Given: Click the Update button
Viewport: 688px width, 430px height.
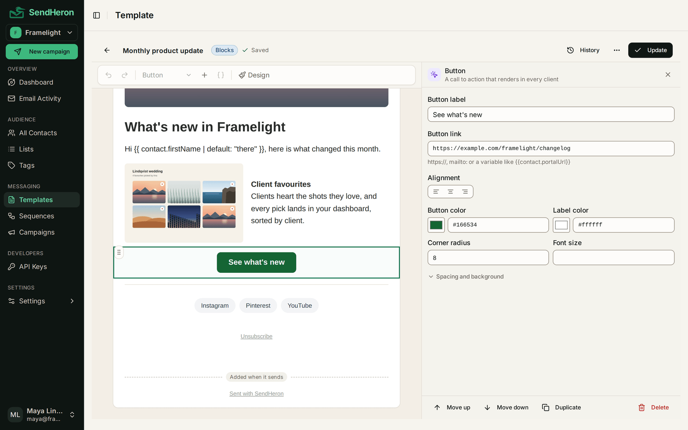Looking at the screenshot, I should (x=650, y=50).
